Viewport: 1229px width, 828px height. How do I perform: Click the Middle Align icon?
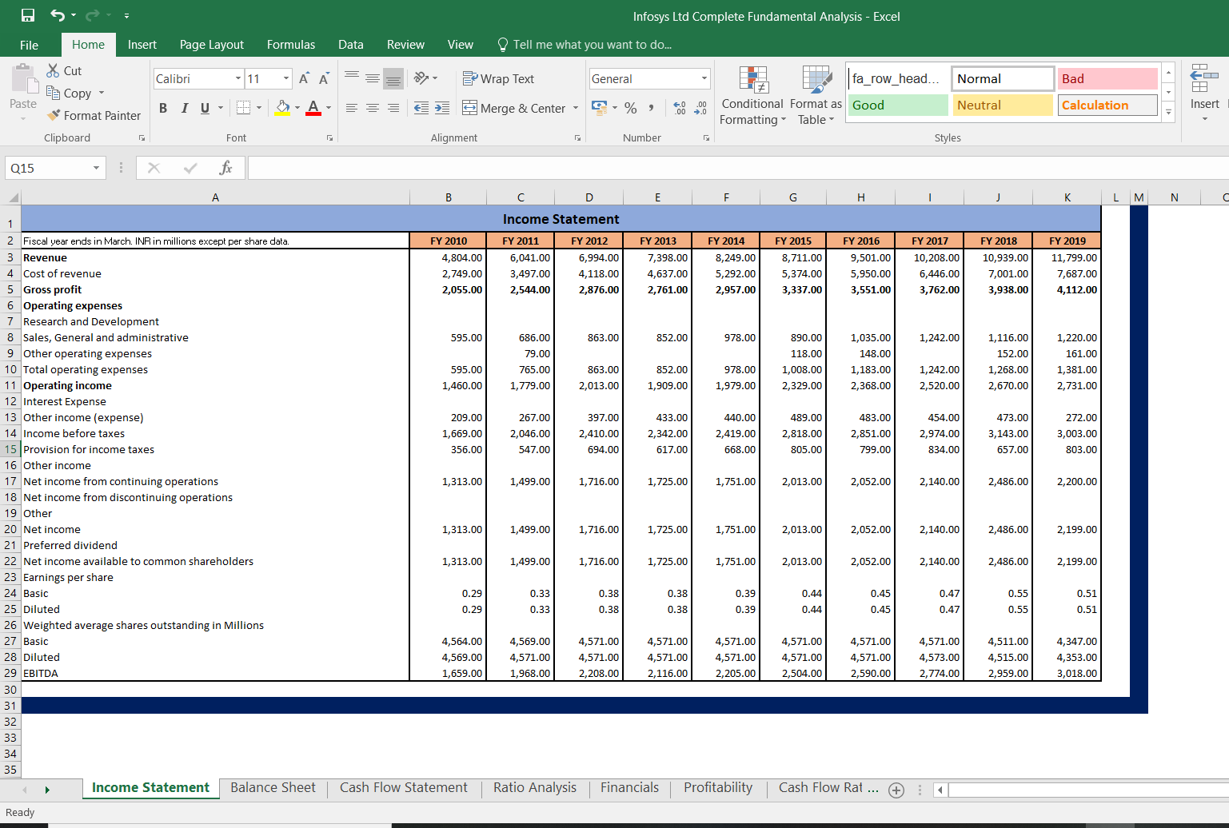[373, 78]
